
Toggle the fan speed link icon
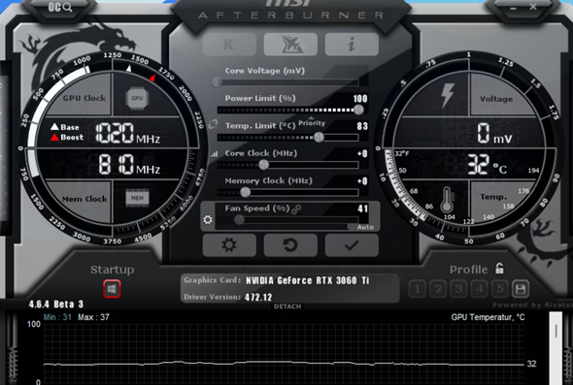point(296,209)
